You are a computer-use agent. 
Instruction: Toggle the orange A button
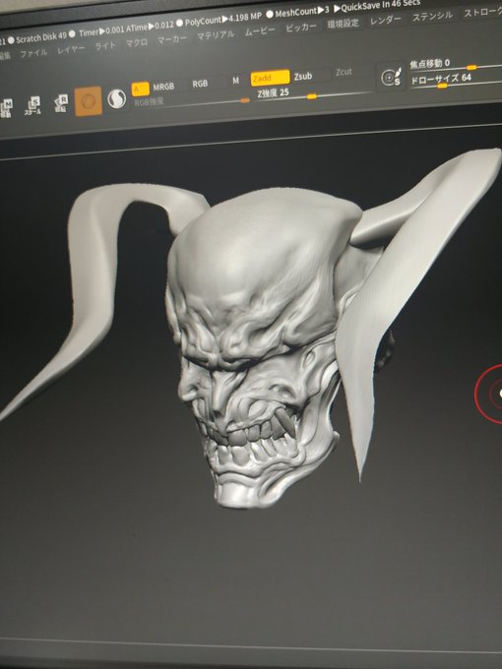point(140,90)
